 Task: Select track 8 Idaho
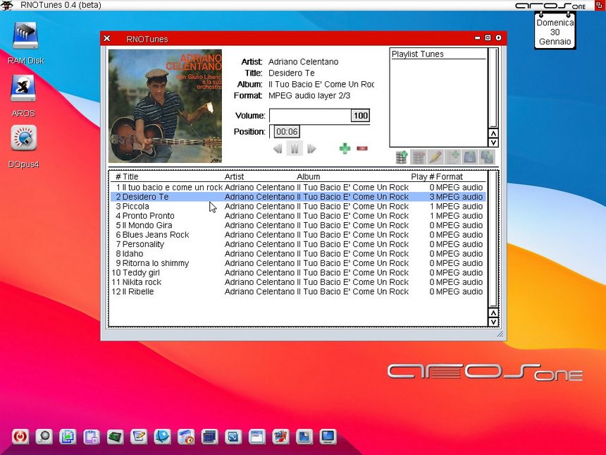[298, 254]
